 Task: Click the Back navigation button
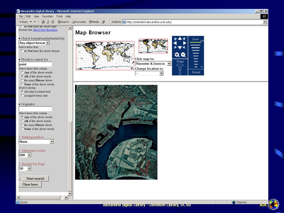[24, 22]
